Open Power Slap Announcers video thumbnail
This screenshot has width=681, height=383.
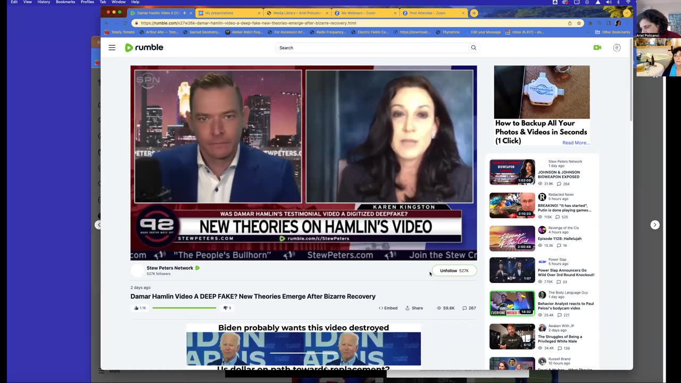[x=512, y=270]
